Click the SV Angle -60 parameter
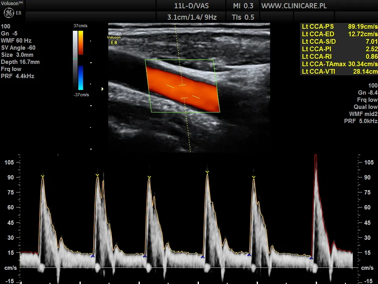The height and width of the screenshot is (284, 378). coord(18,48)
